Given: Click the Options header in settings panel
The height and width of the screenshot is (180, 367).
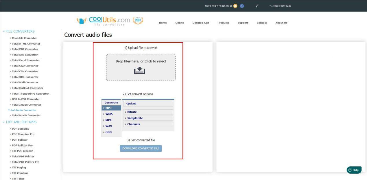Looking at the screenshot, I should (148, 104).
